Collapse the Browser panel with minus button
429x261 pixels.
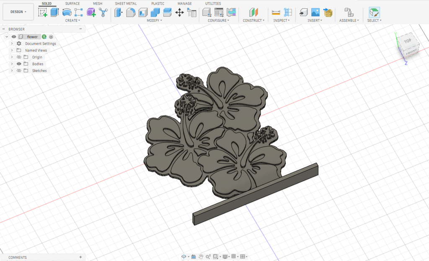[80, 29]
